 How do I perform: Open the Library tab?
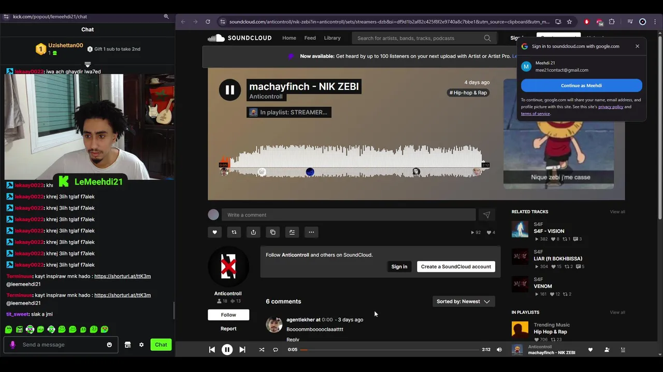(x=333, y=38)
